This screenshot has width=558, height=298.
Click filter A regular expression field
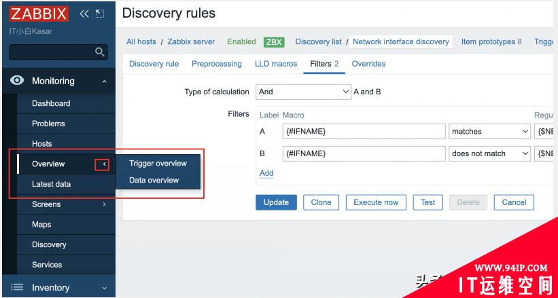(546, 131)
